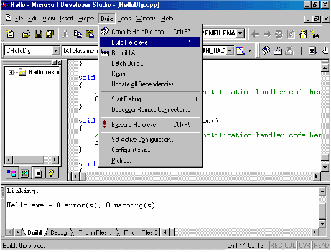The image size is (331, 252).
Task: Switch to InfoView question mark tab
Action: (x=51, y=173)
